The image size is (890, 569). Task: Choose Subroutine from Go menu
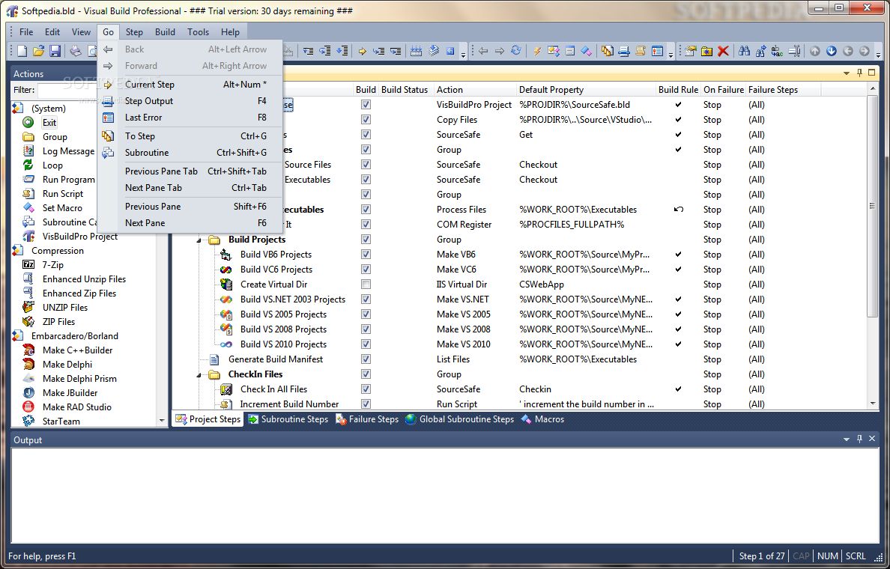point(190,153)
